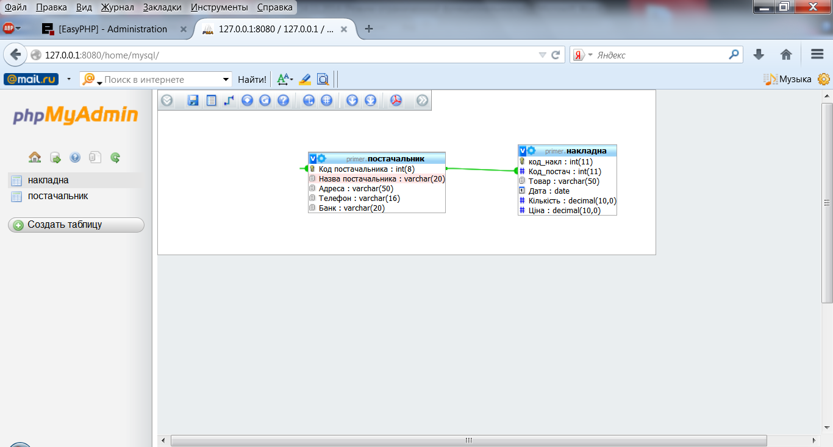Open the Журнал menu
Viewport: 833px width, 447px height.
[x=118, y=7]
